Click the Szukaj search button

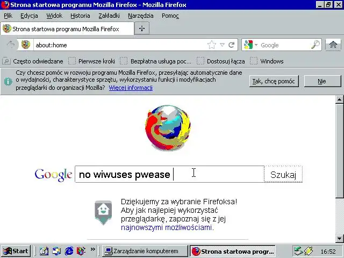[283, 174]
